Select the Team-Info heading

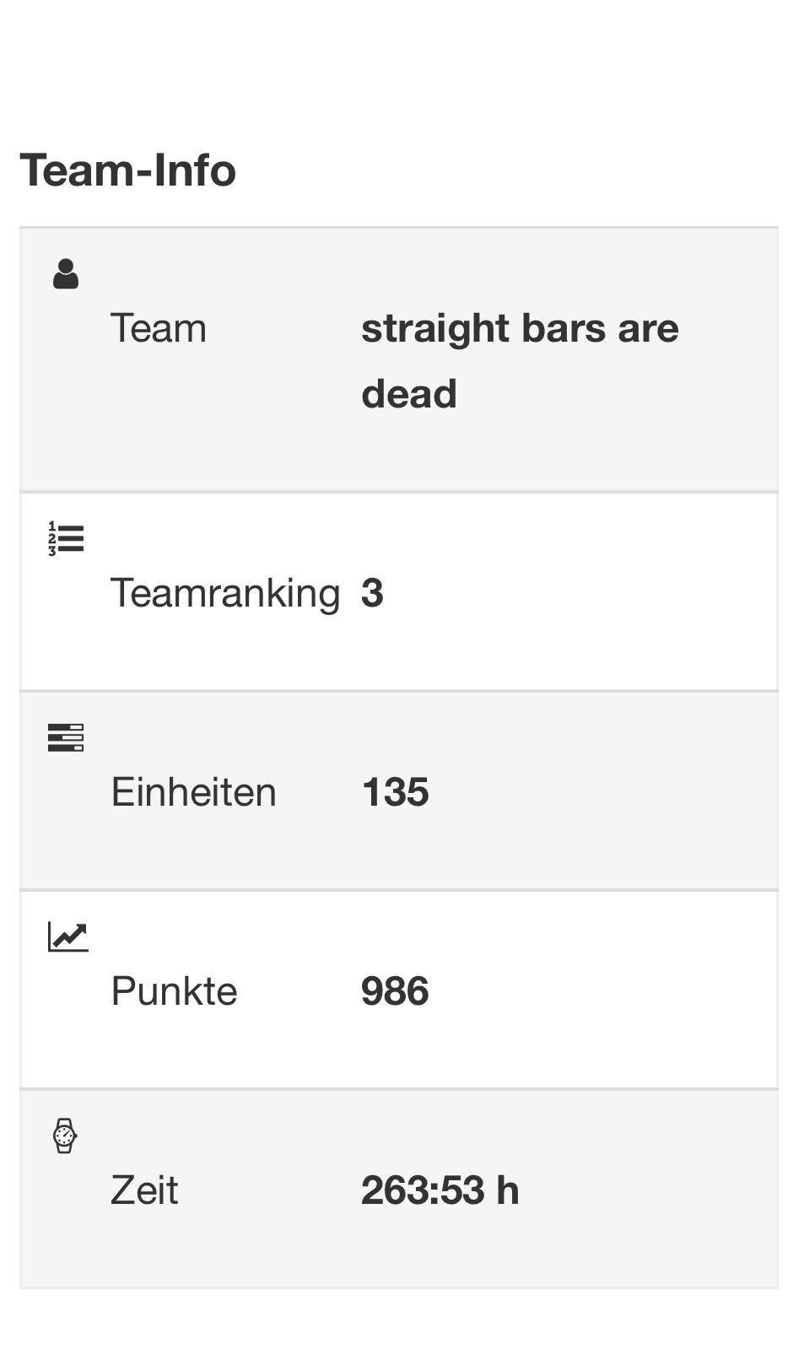point(128,170)
